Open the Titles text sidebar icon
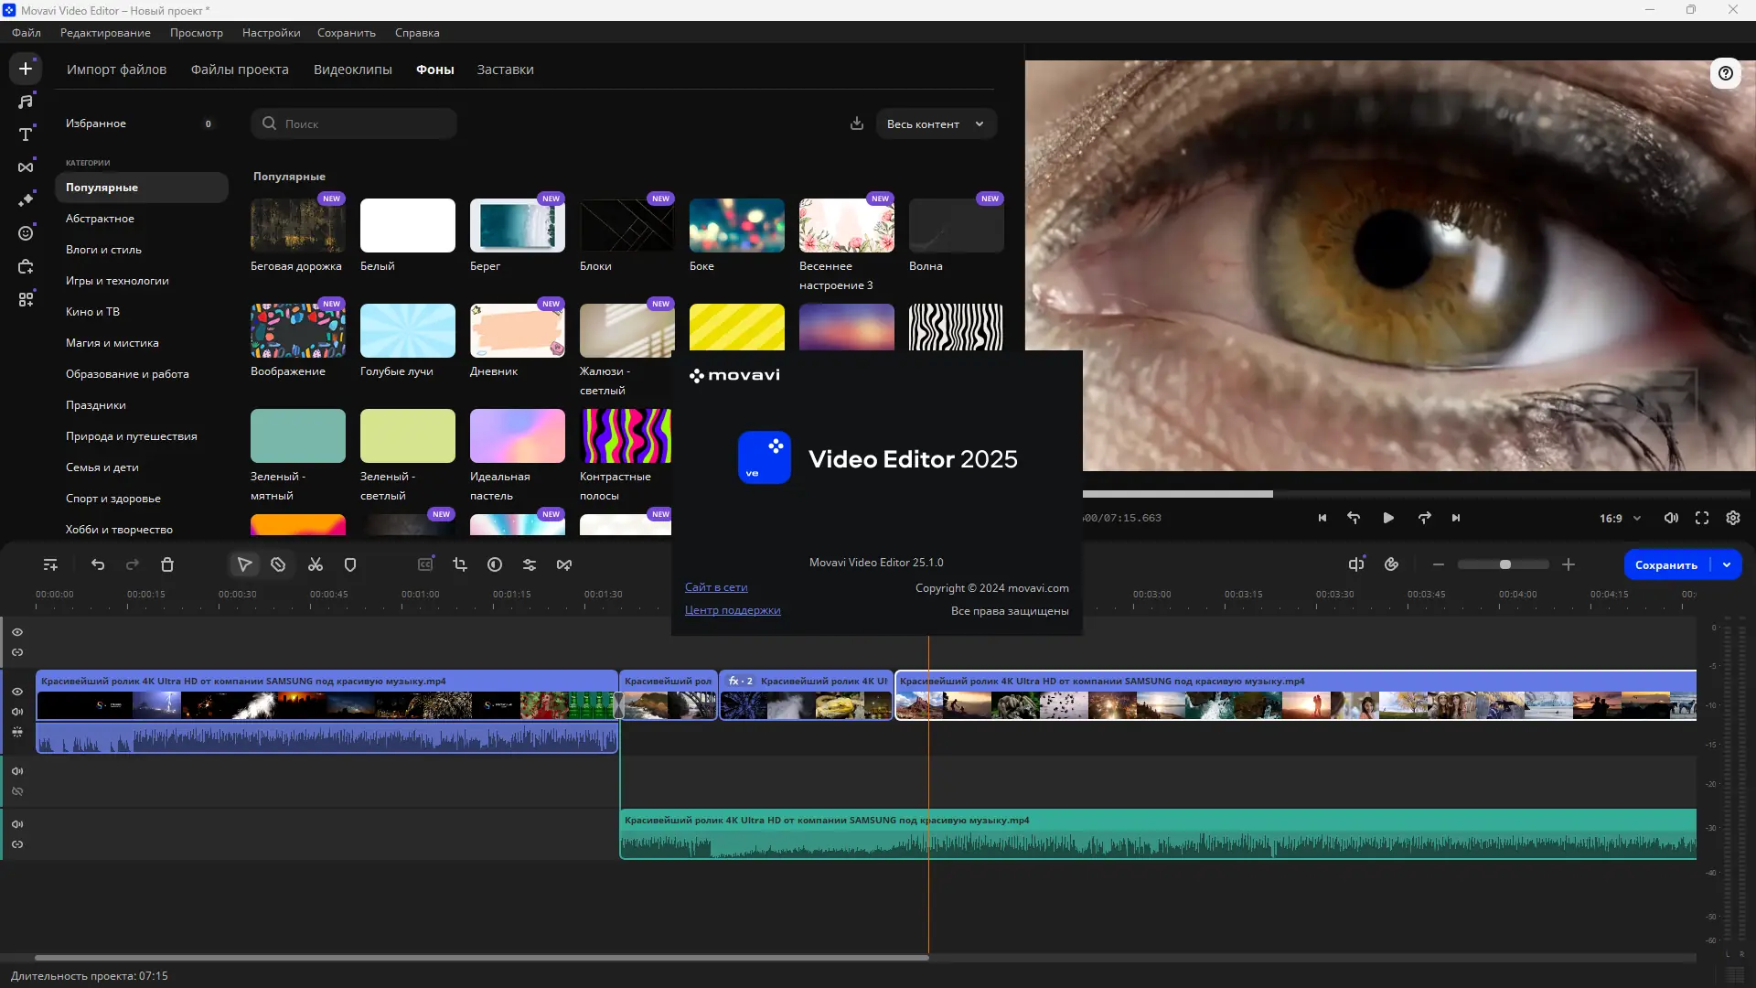Screen dimensions: 1756x988 [x=26, y=134]
